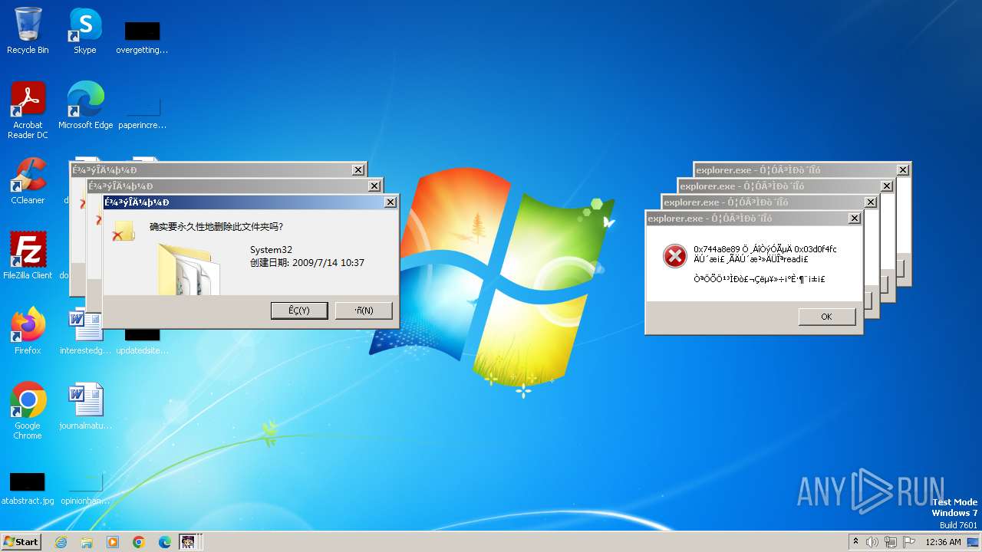The height and width of the screenshot is (552, 982).
Task: Open Edge from the taskbar
Action: [x=165, y=542]
